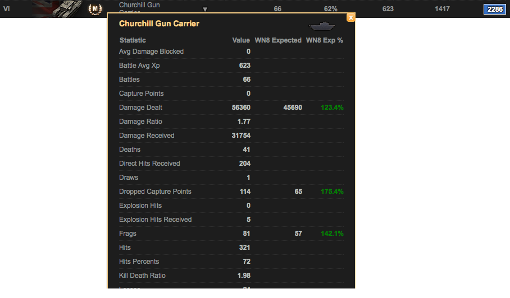Click the 142.1% frags percentage
Viewport: 510px width, 298px height.
click(x=332, y=234)
